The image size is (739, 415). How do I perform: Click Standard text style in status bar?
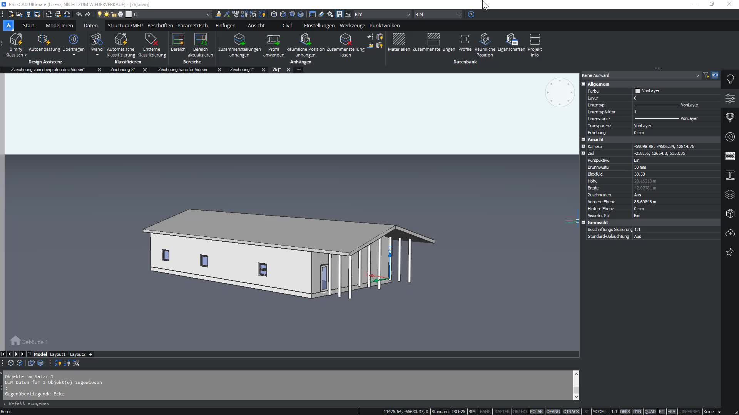click(440, 412)
